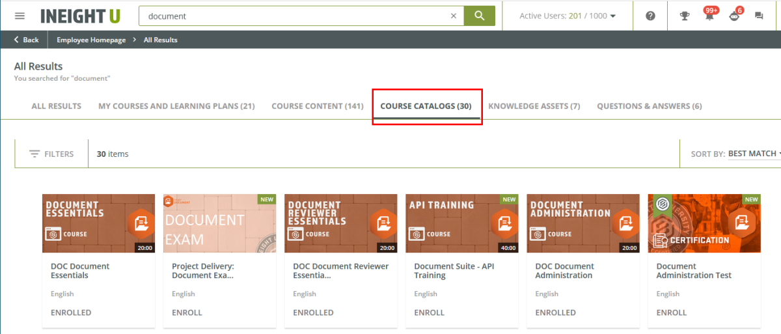Go back using the Back chevron
This screenshot has width=781, height=334.
[x=27, y=40]
